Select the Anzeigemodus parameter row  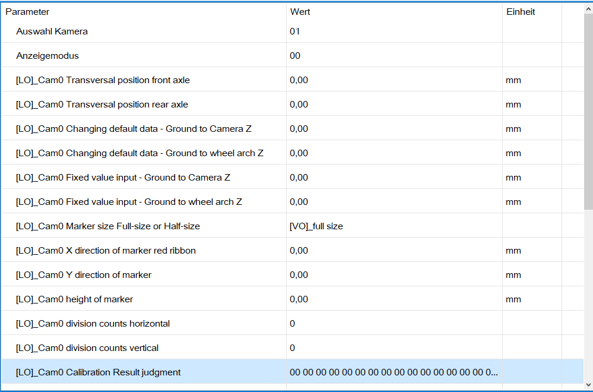(x=47, y=56)
